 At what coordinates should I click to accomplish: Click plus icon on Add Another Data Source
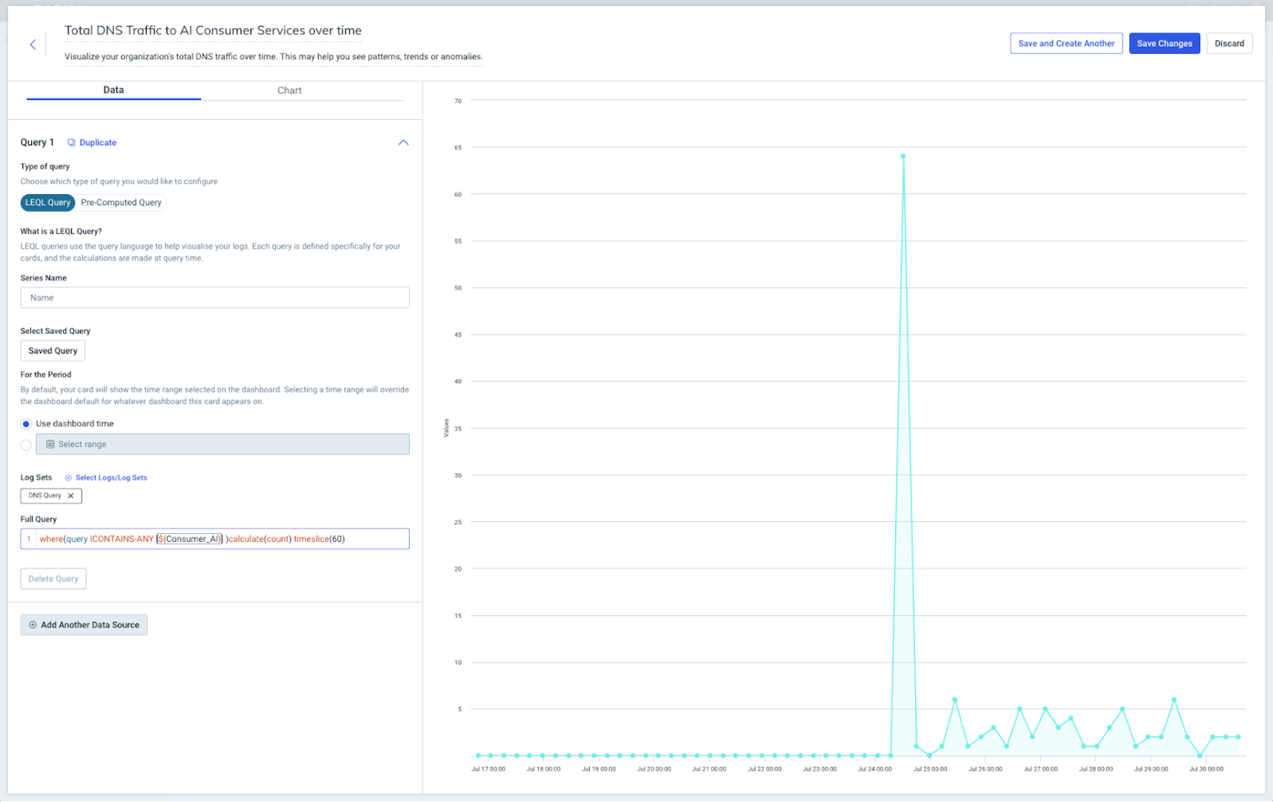(33, 625)
